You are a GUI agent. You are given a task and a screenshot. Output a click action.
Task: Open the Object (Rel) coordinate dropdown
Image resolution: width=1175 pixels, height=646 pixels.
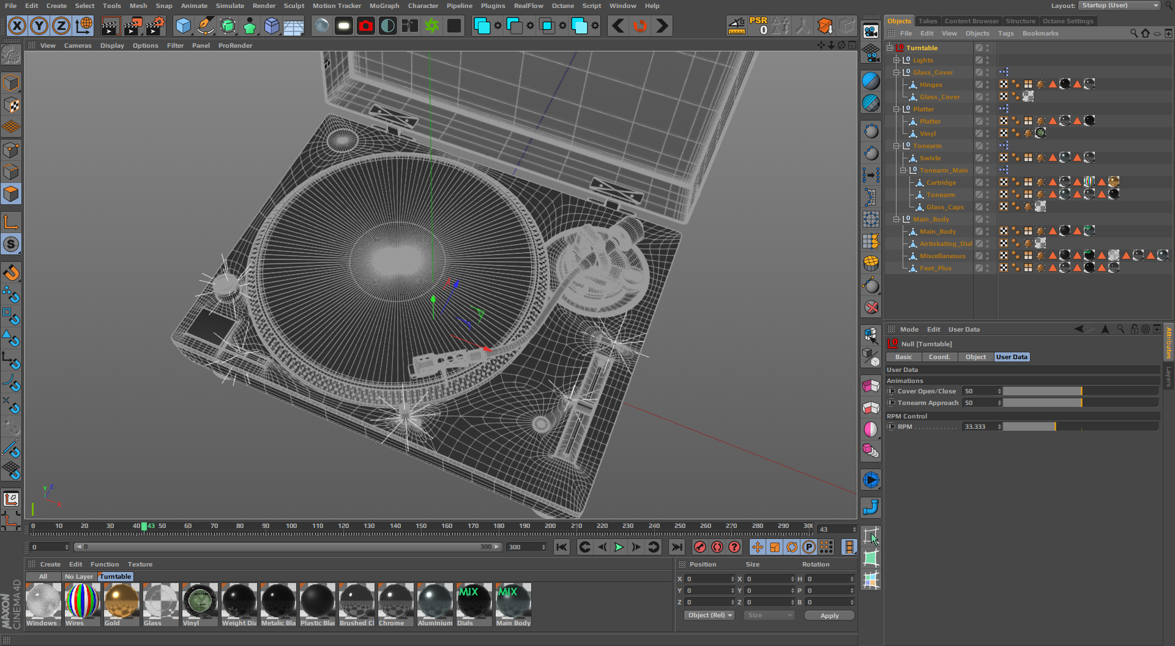click(x=709, y=615)
